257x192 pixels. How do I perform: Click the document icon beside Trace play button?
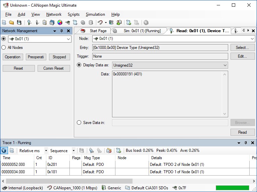(x=12, y=150)
